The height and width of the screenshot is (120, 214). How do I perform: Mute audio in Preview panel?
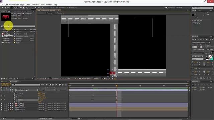click(207, 39)
